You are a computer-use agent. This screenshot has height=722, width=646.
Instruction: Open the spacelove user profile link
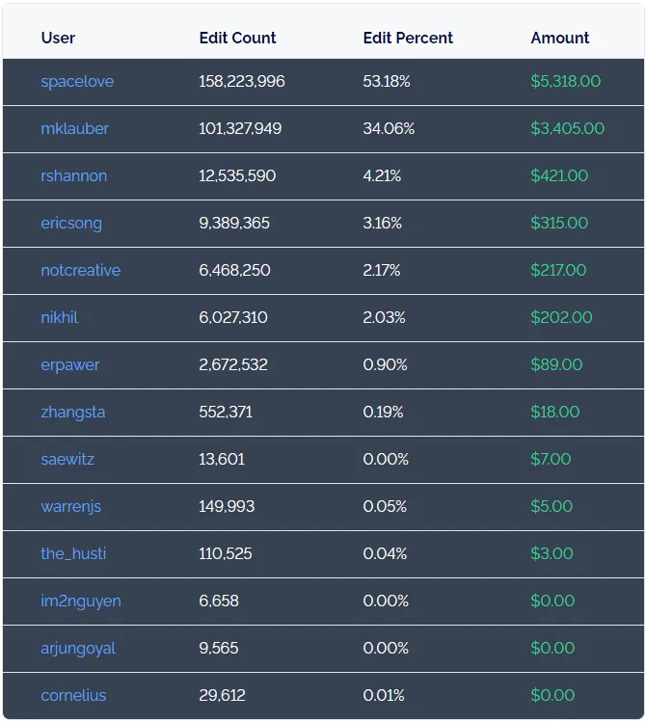point(77,82)
